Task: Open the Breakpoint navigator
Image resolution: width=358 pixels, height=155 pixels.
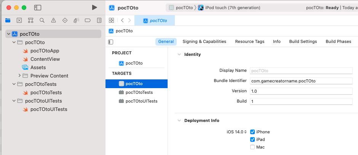Action: click(x=88, y=20)
